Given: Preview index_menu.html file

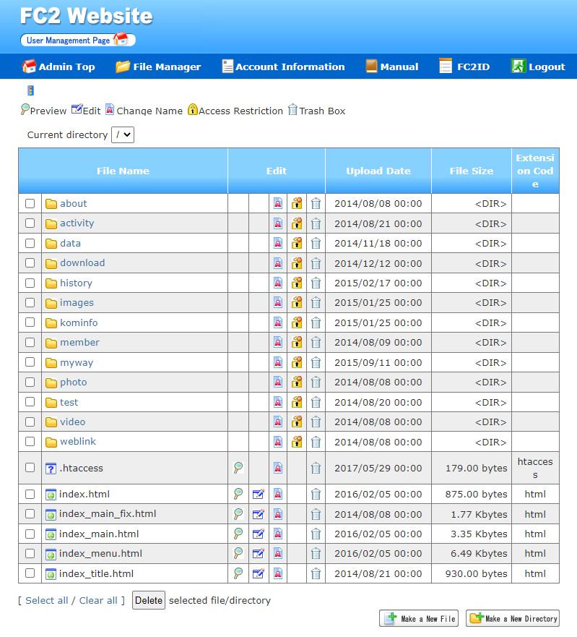Looking at the screenshot, I should [x=238, y=553].
